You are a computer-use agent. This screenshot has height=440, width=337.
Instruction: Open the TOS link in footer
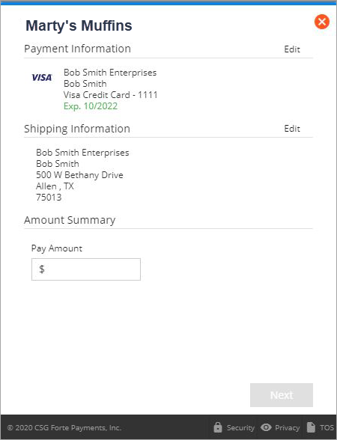click(x=327, y=428)
